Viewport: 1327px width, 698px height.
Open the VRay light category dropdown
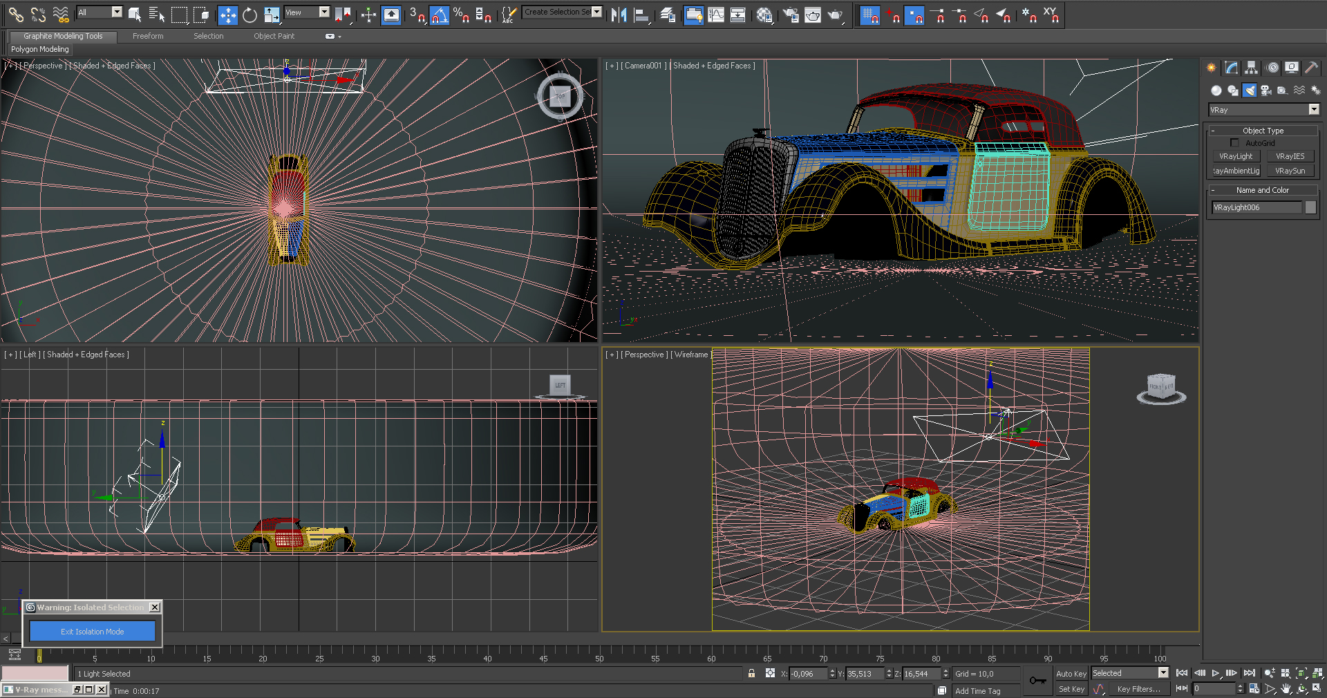point(1313,110)
